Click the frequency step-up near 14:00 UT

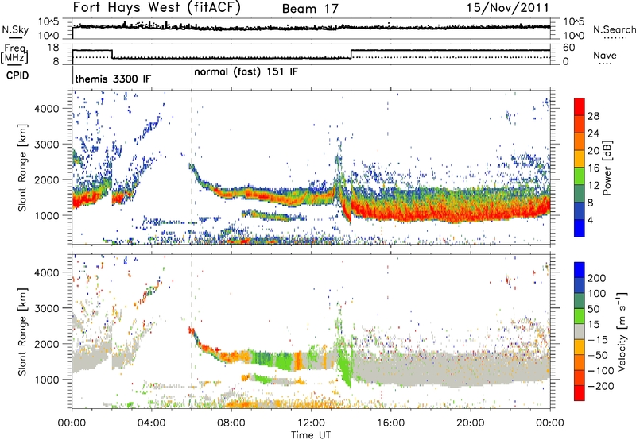pos(351,54)
